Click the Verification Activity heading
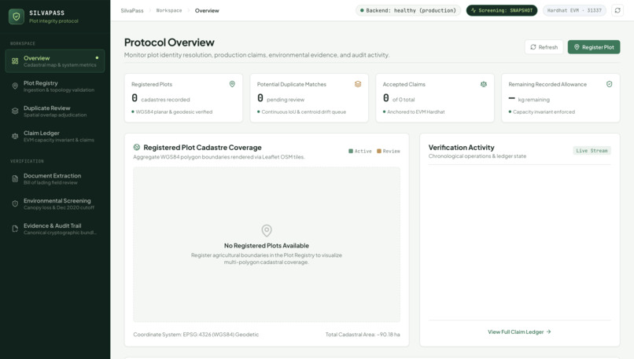 pos(462,148)
